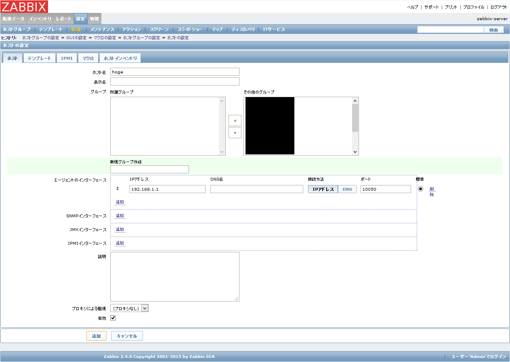
Task: Select the 標準 interface radio button
Action: pos(420,188)
